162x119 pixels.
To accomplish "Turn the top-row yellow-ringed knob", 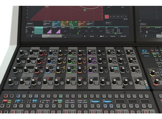I will 61,53.
